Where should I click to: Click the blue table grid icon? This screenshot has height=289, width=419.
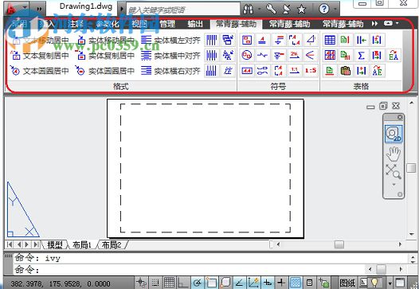[330, 40]
